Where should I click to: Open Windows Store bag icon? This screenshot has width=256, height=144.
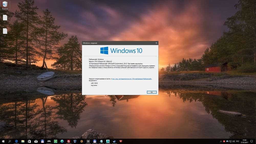(x=29, y=141)
